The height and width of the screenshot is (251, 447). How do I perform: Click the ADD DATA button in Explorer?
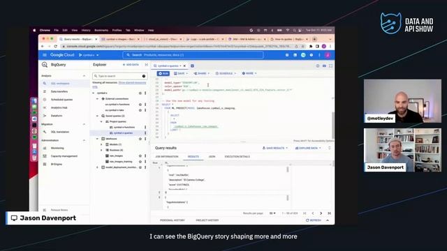tap(131, 65)
